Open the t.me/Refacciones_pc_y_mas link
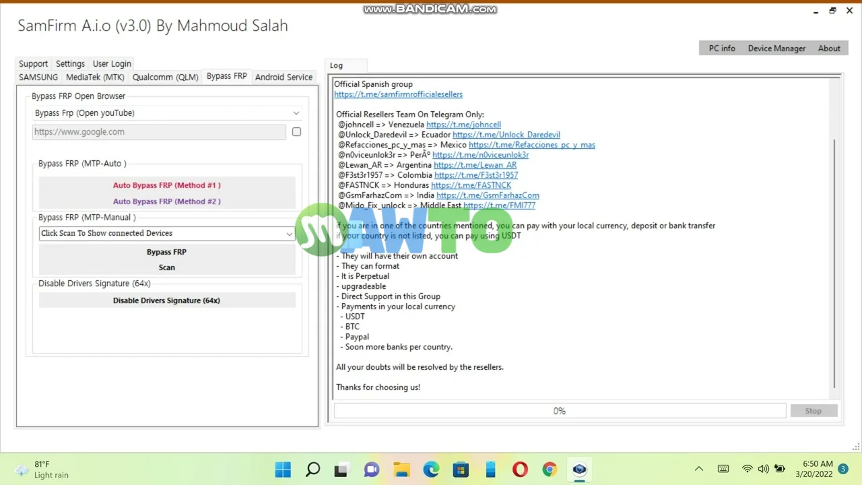Image resolution: width=862 pixels, height=485 pixels. point(532,145)
